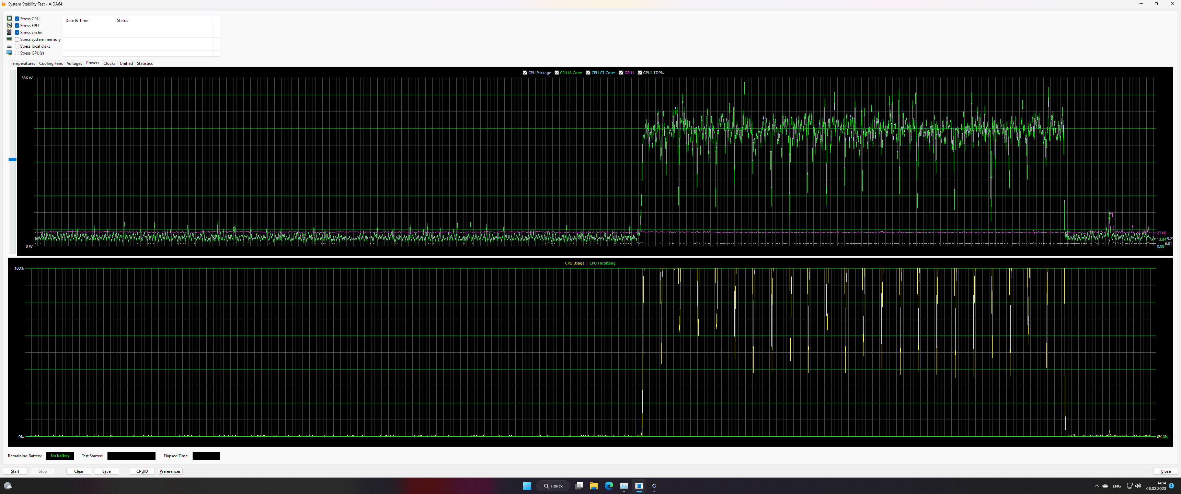
Task: Uncheck the Stress FPU checkbox
Action: click(x=17, y=26)
